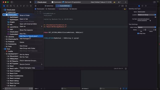160x90 pixels.
Task: Select the File inspector icon
Action: point(139,6)
